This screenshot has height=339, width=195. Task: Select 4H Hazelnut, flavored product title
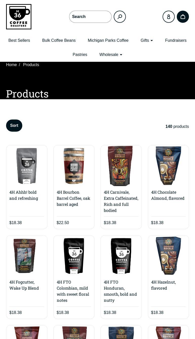click(163, 285)
